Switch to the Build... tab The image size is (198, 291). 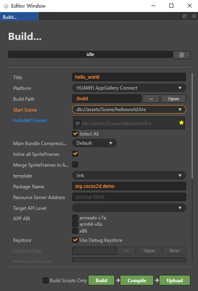click(19, 17)
